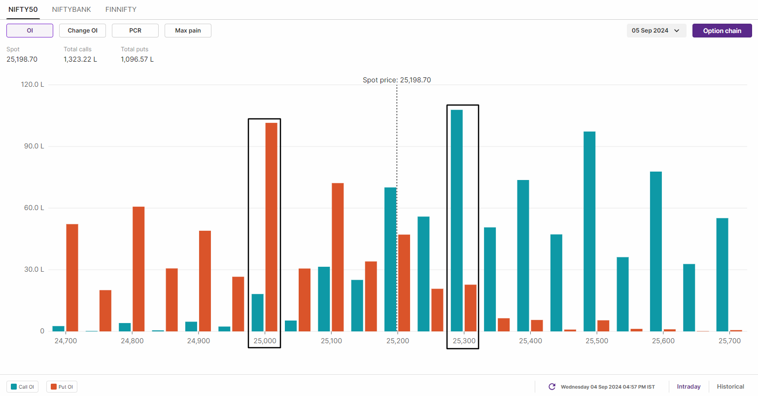Click the Spot price 25,198.70 chart label
Screen dimensions: 758x396
click(397, 80)
